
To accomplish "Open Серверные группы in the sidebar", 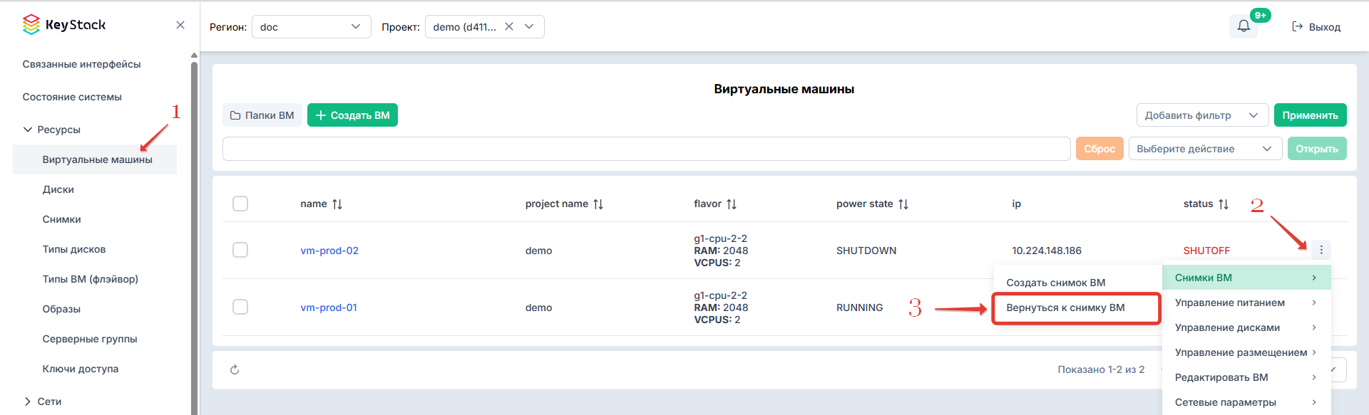I will [90, 339].
